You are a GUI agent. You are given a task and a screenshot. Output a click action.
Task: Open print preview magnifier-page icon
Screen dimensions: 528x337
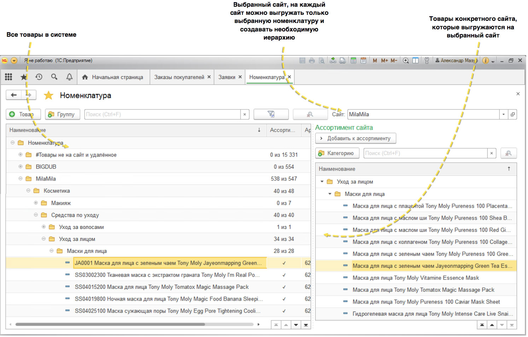pyautogui.click(x=321, y=60)
